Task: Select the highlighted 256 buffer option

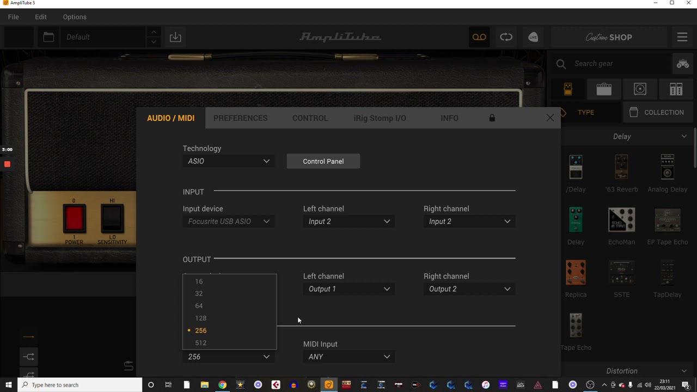Action: (x=229, y=330)
